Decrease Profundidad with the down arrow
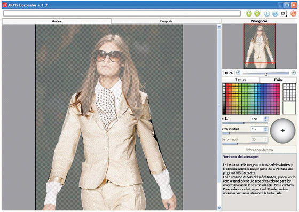Viewport: 299px width, 212px height. [x=266, y=130]
